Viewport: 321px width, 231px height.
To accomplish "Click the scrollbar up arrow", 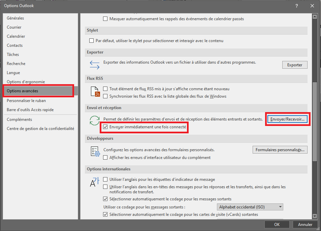I will coord(315,16).
